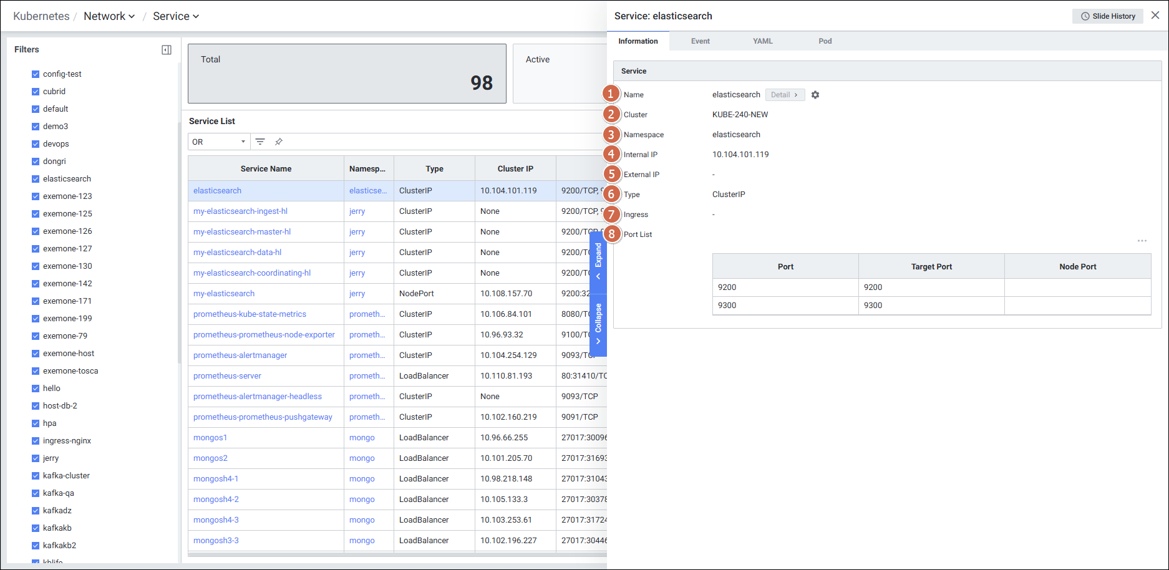Open the OR condition dropdown
The width and height of the screenshot is (1169, 570).
219,142
